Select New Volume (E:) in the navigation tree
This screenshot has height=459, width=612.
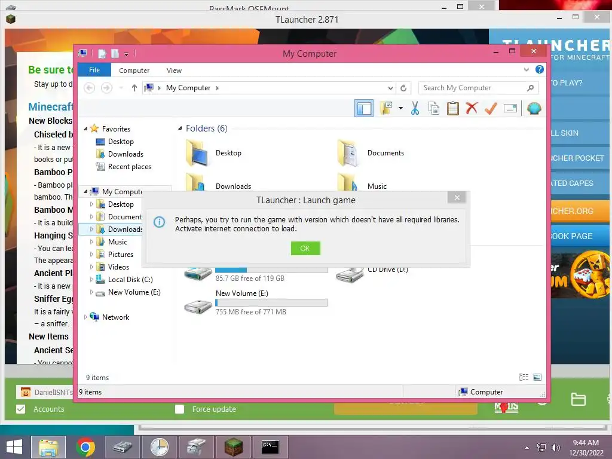point(133,292)
